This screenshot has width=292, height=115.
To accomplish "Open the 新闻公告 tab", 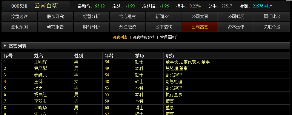I will point(164,17).
